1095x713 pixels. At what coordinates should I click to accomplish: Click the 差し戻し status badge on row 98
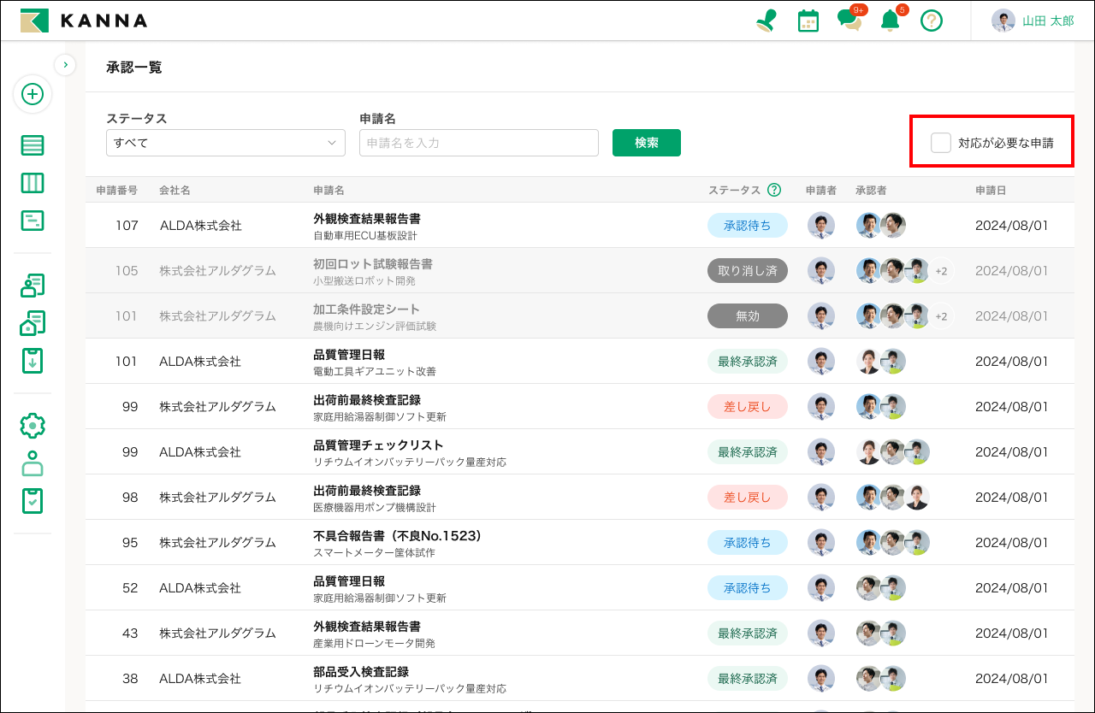(747, 497)
